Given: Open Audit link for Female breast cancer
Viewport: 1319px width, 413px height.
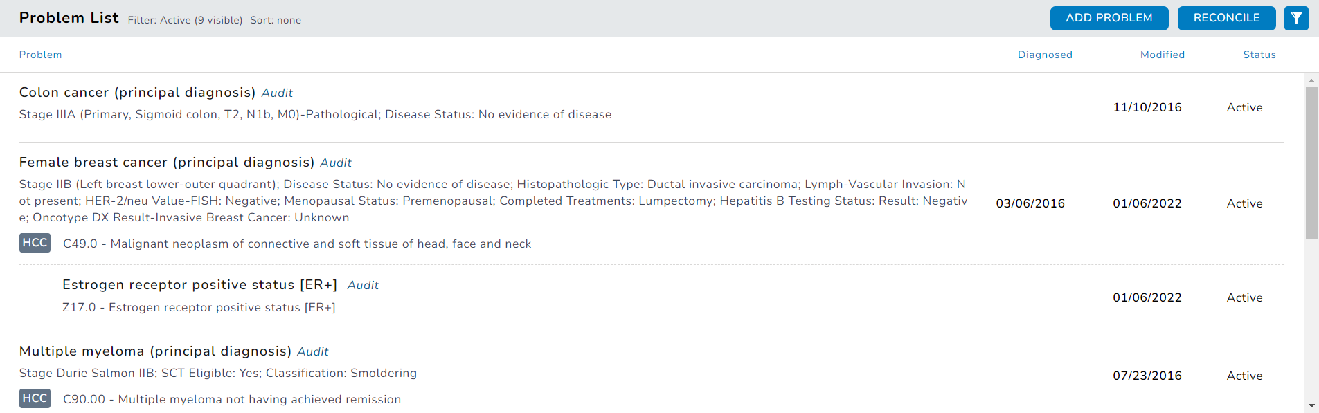Looking at the screenshot, I should tap(336, 163).
